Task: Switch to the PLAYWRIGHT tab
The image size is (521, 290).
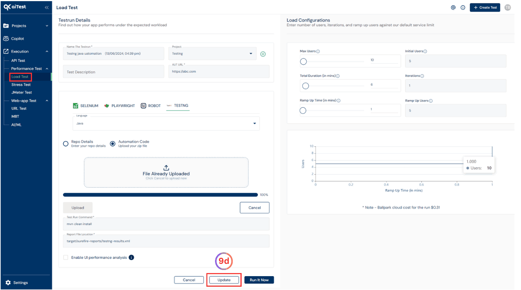Action: pos(120,106)
